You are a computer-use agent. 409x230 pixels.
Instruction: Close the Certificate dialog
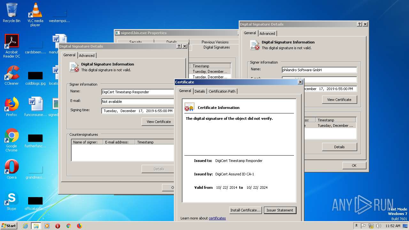point(300,82)
